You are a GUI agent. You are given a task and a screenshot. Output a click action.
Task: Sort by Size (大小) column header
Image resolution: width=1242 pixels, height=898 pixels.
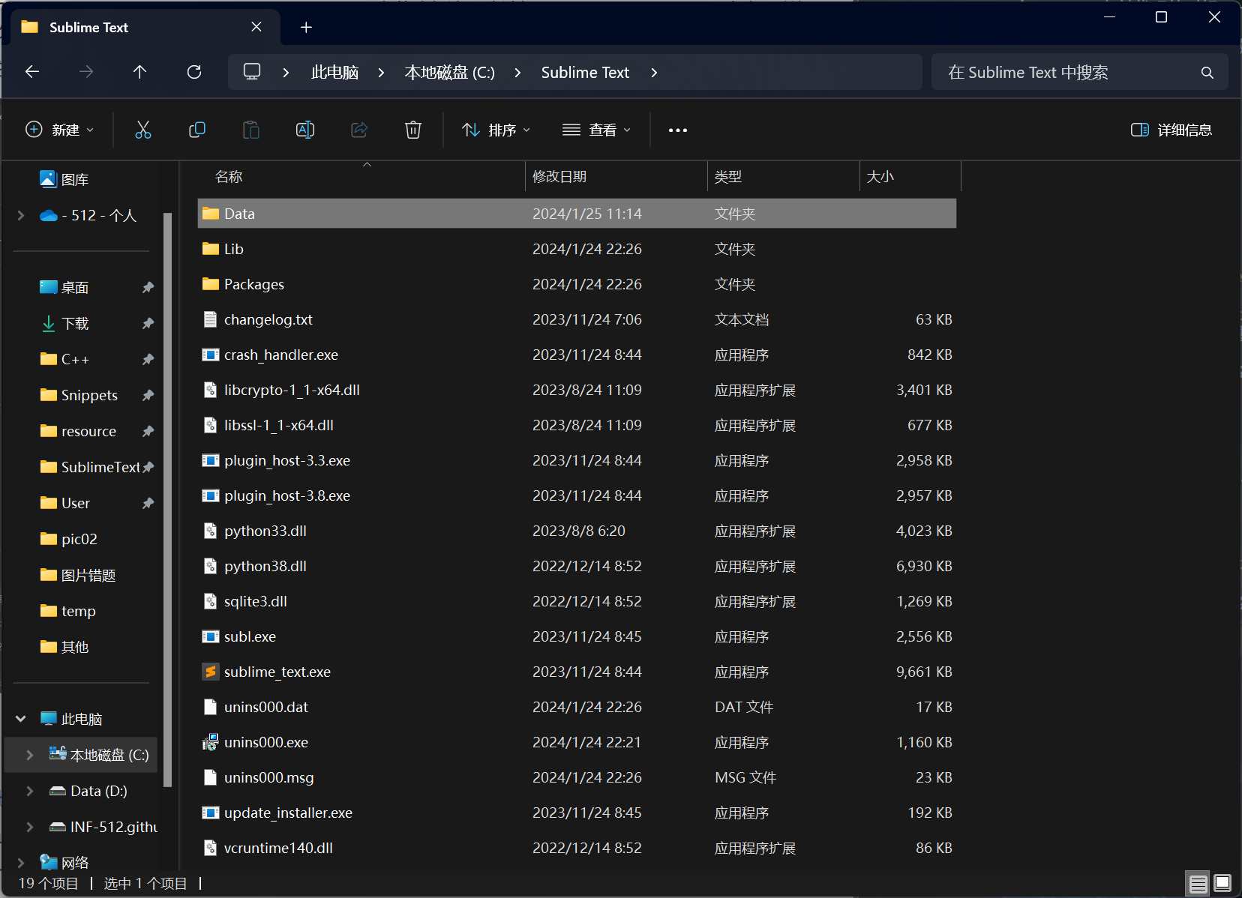[x=910, y=176]
